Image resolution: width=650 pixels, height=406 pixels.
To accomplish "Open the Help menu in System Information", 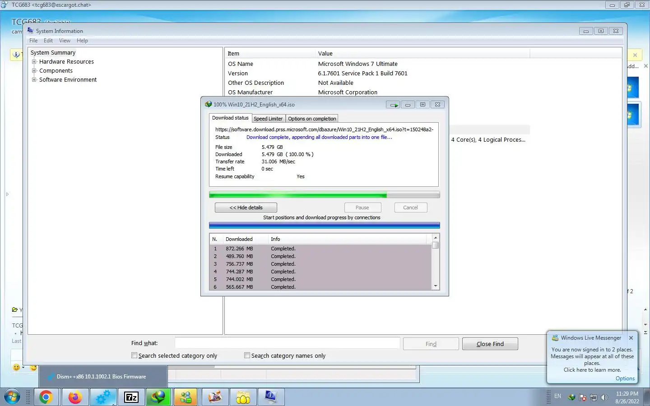I will coord(82,41).
